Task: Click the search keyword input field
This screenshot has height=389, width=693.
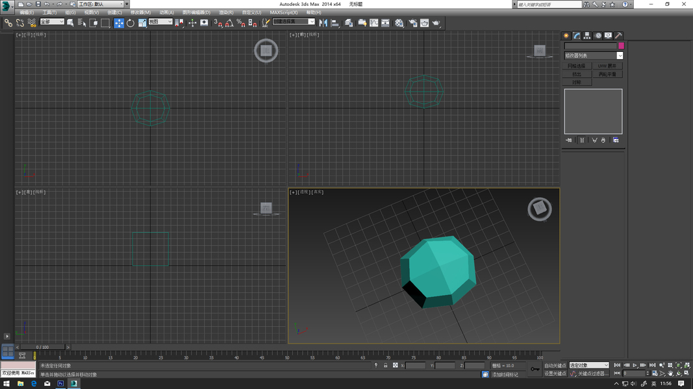Action: pos(549,5)
